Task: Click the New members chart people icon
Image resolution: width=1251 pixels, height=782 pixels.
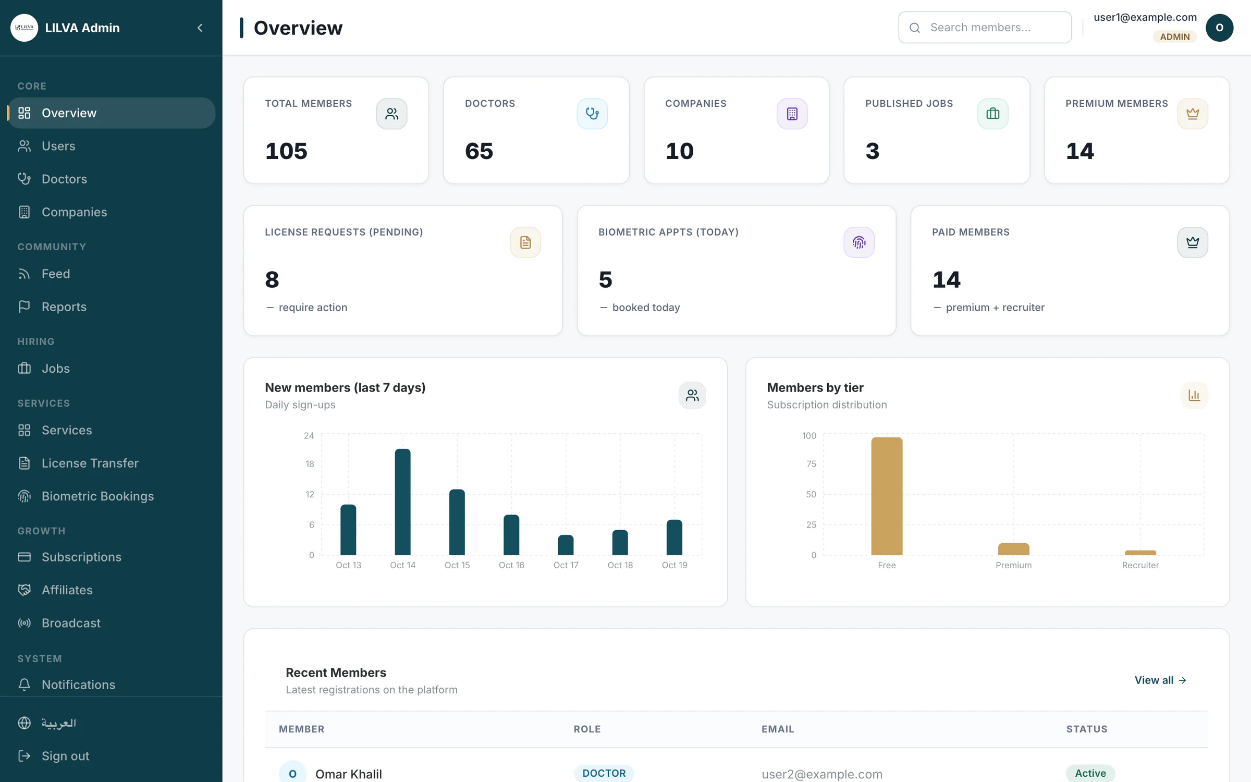Action: [x=692, y=395]
